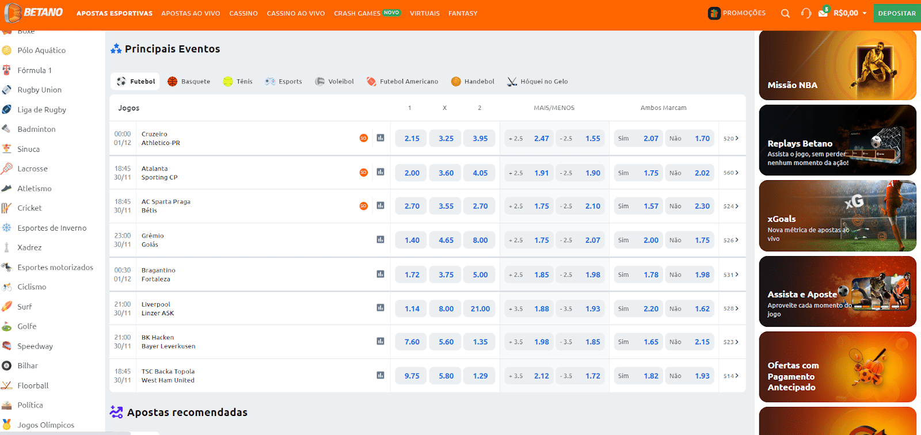
Task: Open the search magnifier icon
Action: point(785,13)
